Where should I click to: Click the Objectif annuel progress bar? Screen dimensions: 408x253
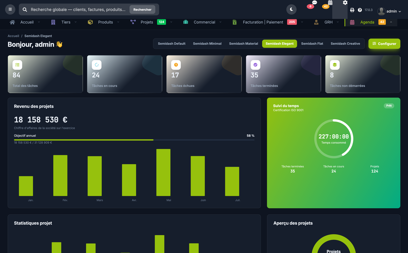134,140
